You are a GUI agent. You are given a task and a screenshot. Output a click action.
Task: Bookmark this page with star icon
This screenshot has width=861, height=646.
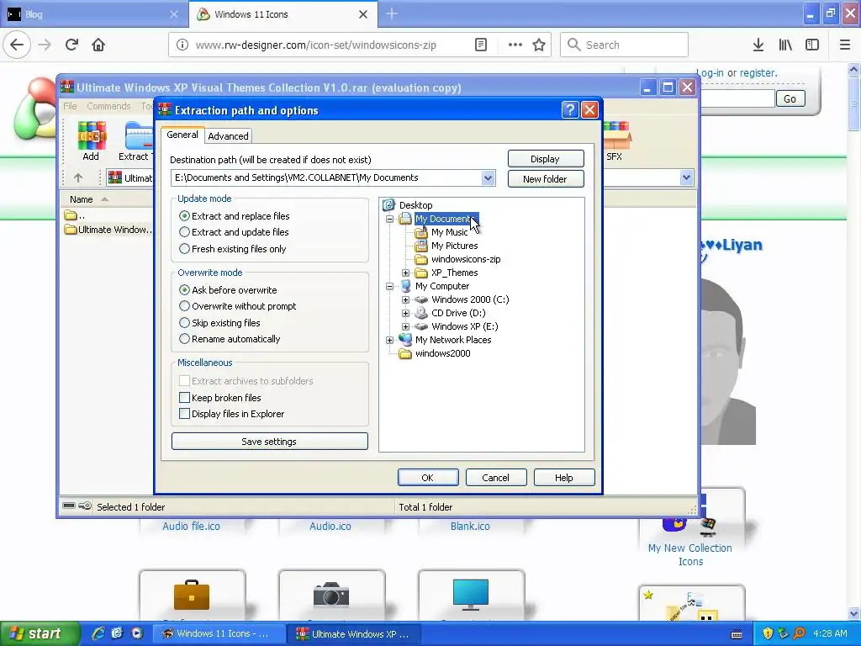539,45
